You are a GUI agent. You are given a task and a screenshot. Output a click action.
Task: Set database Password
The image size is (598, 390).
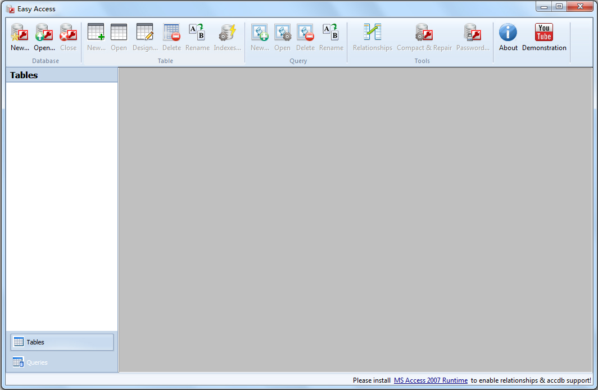pos(473,38)
